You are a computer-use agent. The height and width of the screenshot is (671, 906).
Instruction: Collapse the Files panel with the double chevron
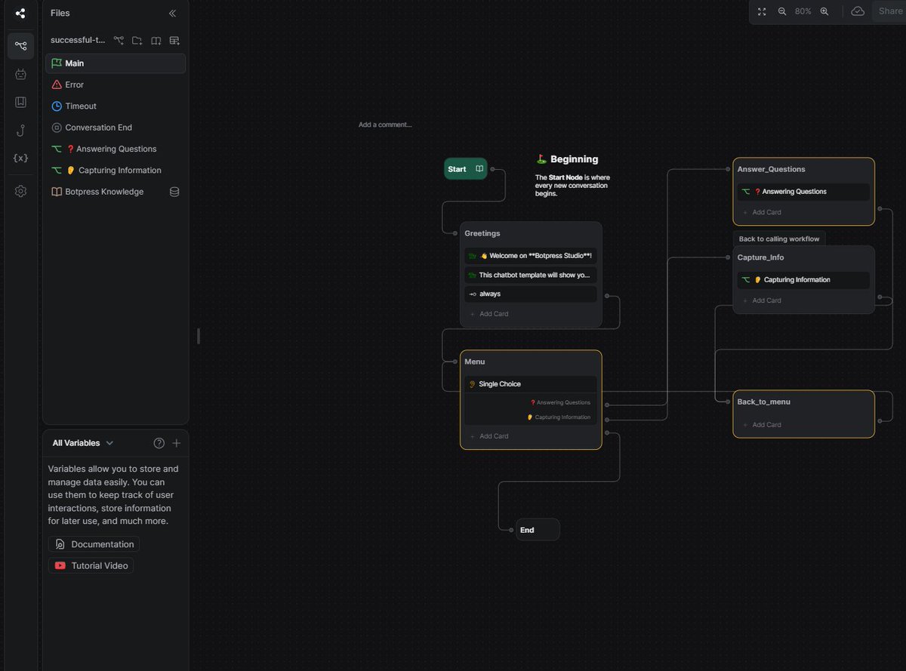pyautogui.click(x=172, y=13)
